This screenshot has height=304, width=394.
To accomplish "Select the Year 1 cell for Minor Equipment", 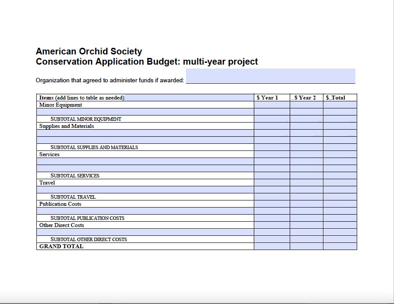I will click(x=272, y=105).
